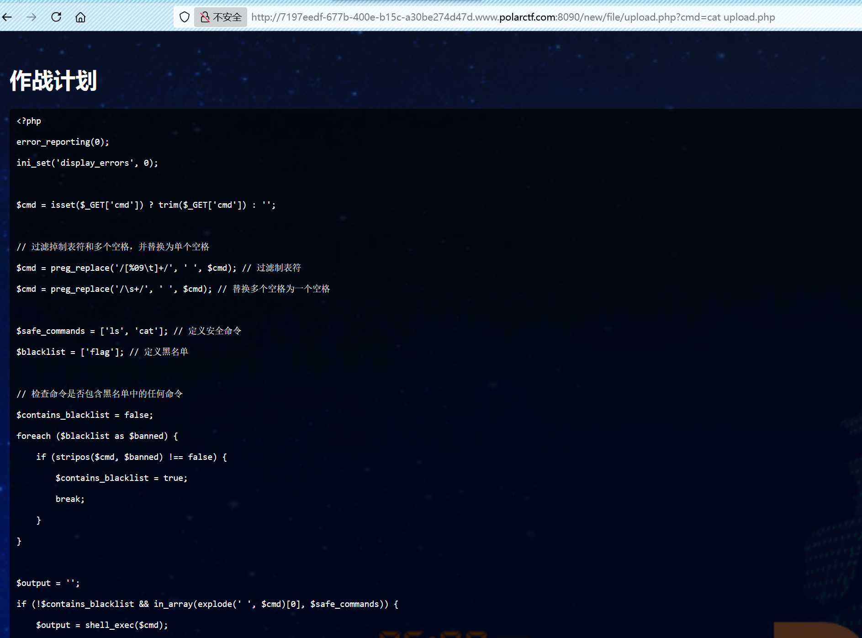Click the foreach $blacklist loop line

point(97,436)
